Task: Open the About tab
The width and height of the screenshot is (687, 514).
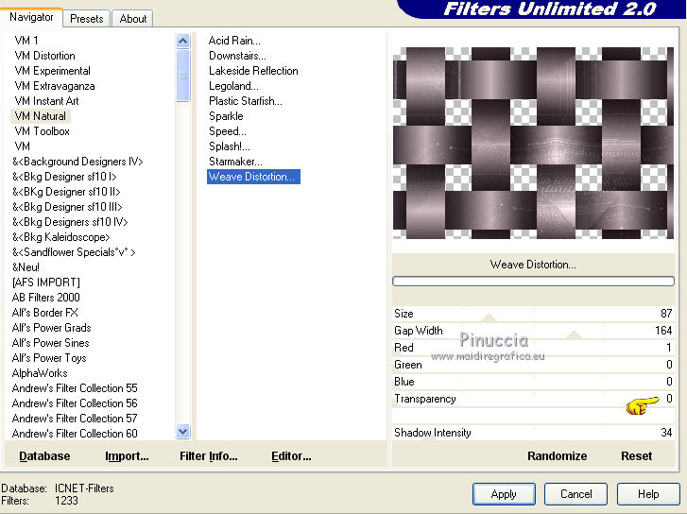Action: click(x=132, y=19)
